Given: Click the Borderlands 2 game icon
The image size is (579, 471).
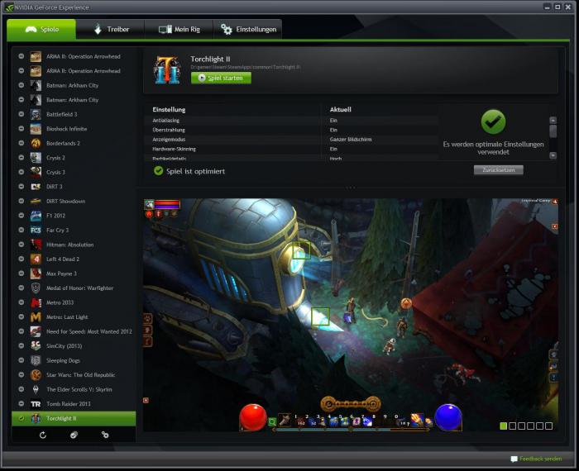Looking at the screenshot, I should [36, 143].
